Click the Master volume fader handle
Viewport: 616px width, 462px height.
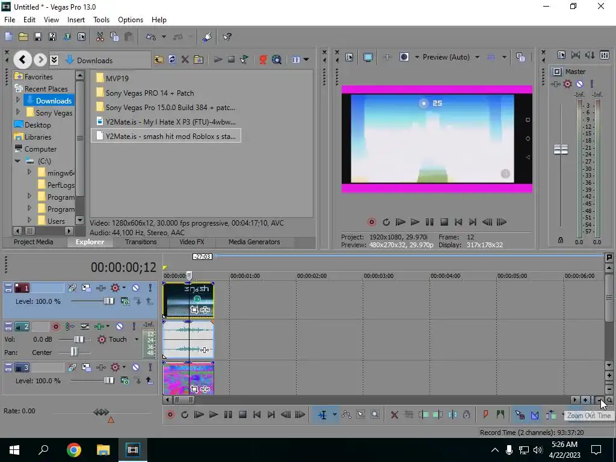561,149
